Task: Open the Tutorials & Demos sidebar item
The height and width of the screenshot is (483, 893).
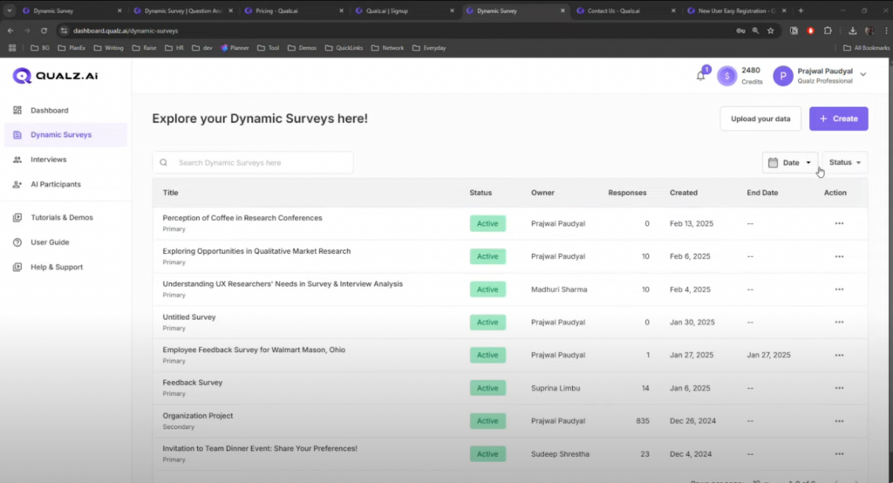Action: (x=61, y=217)
